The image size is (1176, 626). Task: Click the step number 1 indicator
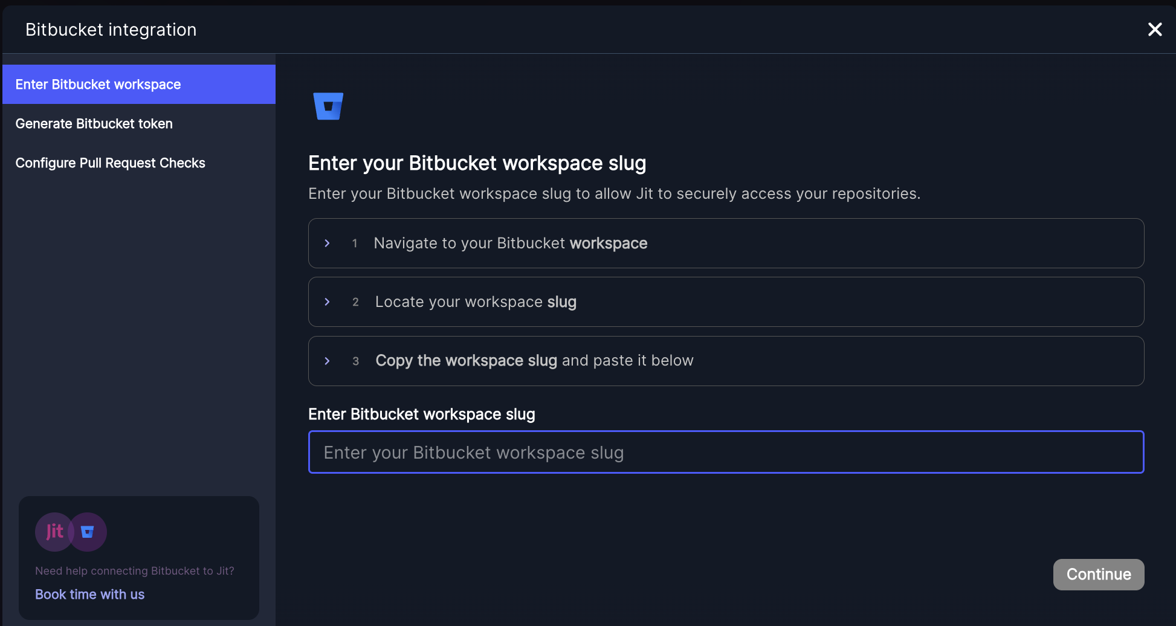coord(355,244)
